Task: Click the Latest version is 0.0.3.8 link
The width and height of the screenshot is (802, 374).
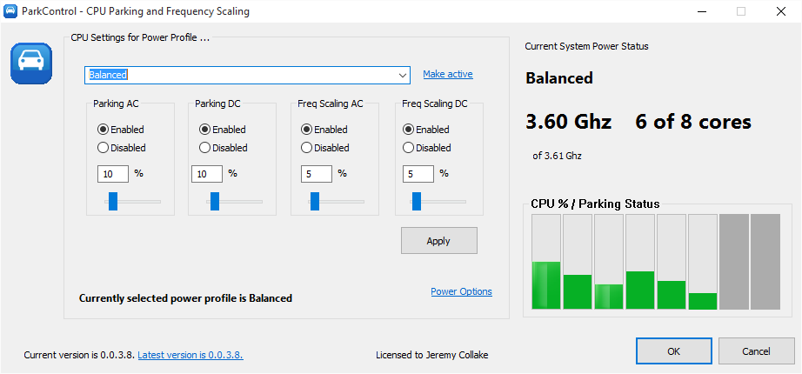Action: (190, 355)
